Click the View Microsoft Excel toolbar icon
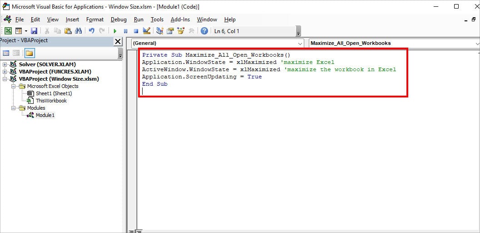Image resolution: width=480 pixels, height=233 pixels. (x=8, y=31)
